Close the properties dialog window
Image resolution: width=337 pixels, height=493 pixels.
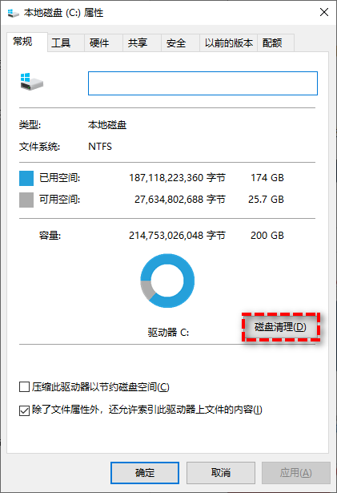tap(324, 13)
